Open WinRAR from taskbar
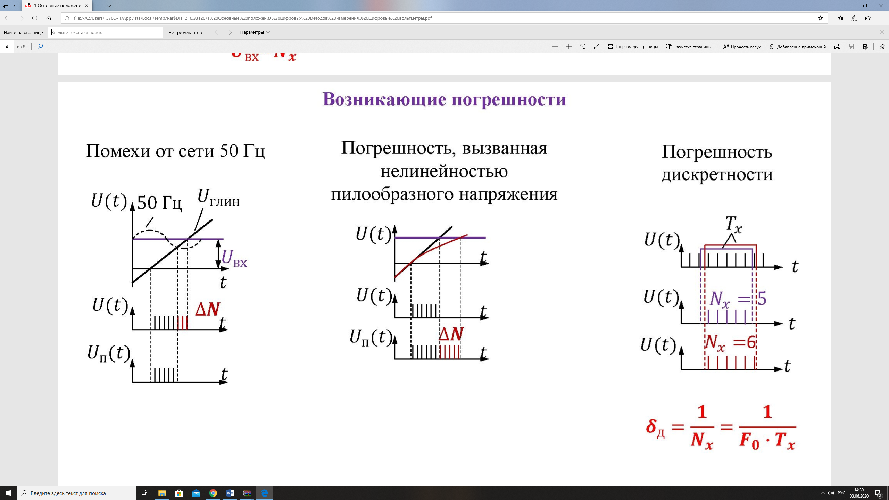Screen dimensions: 889x500 (x=247, y=493)
